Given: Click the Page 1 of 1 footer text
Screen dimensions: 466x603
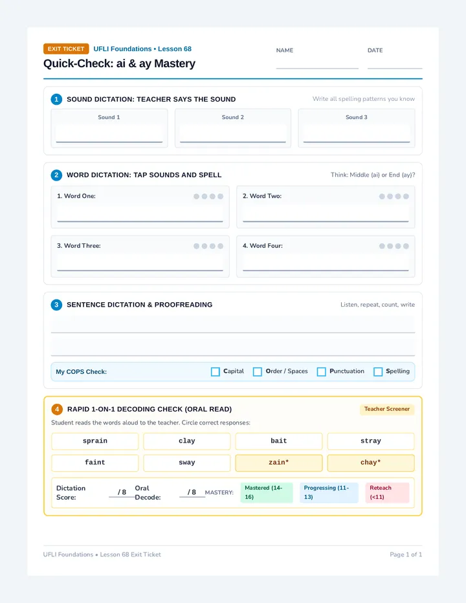Looking at the screenshot, I should coord(406,554).
